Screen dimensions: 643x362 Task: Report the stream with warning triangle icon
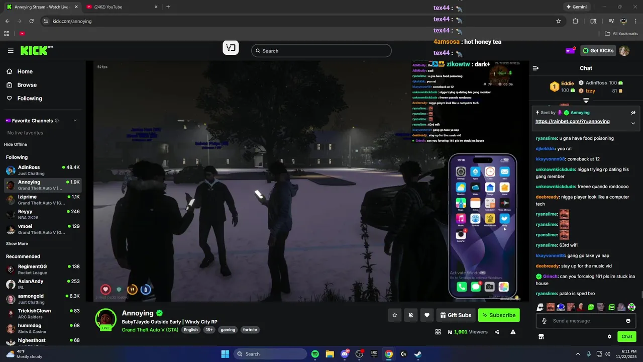(x=513, y=332)
